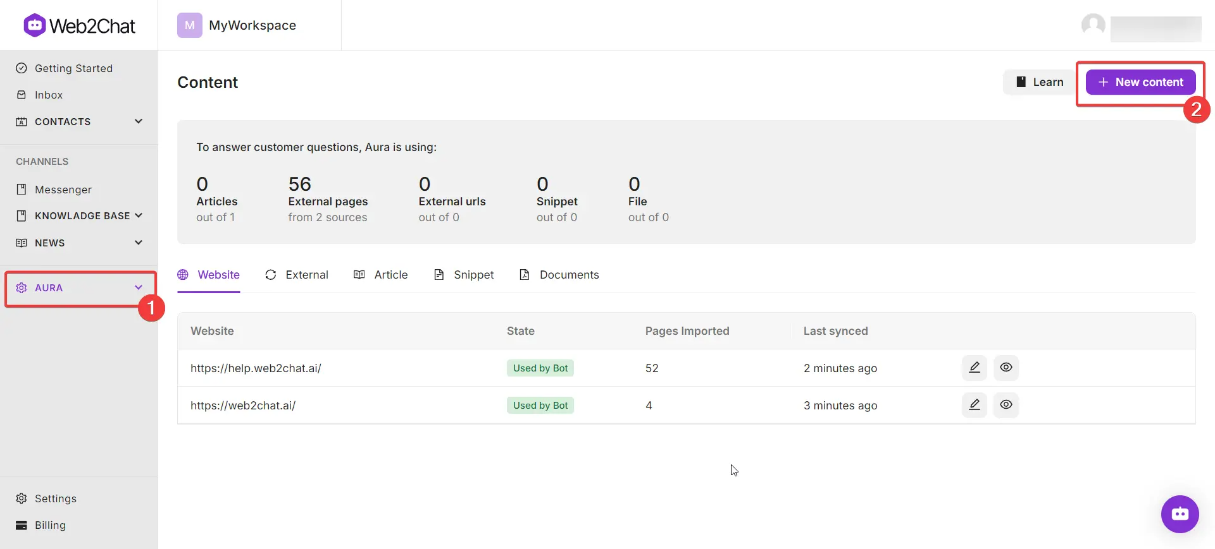Click the Website column header
Image resolution: width=1215 pixels, height=549 pixels.
[x=212, y=331]
